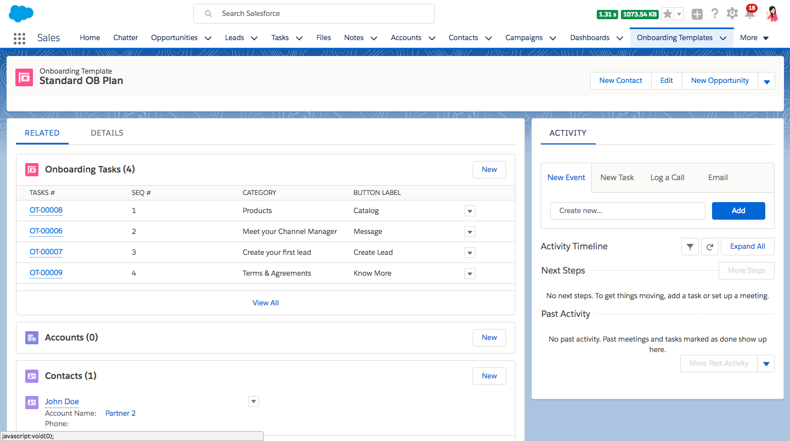Open Global Actions with the plus icon
The height and width of the screenshot is (441, 790).
697,14
